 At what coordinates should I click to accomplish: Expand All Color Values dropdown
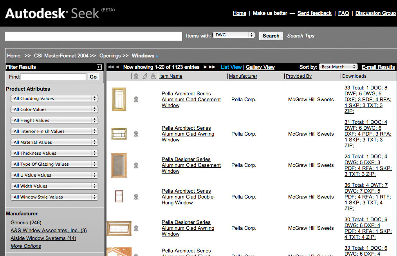click(54, 109)
